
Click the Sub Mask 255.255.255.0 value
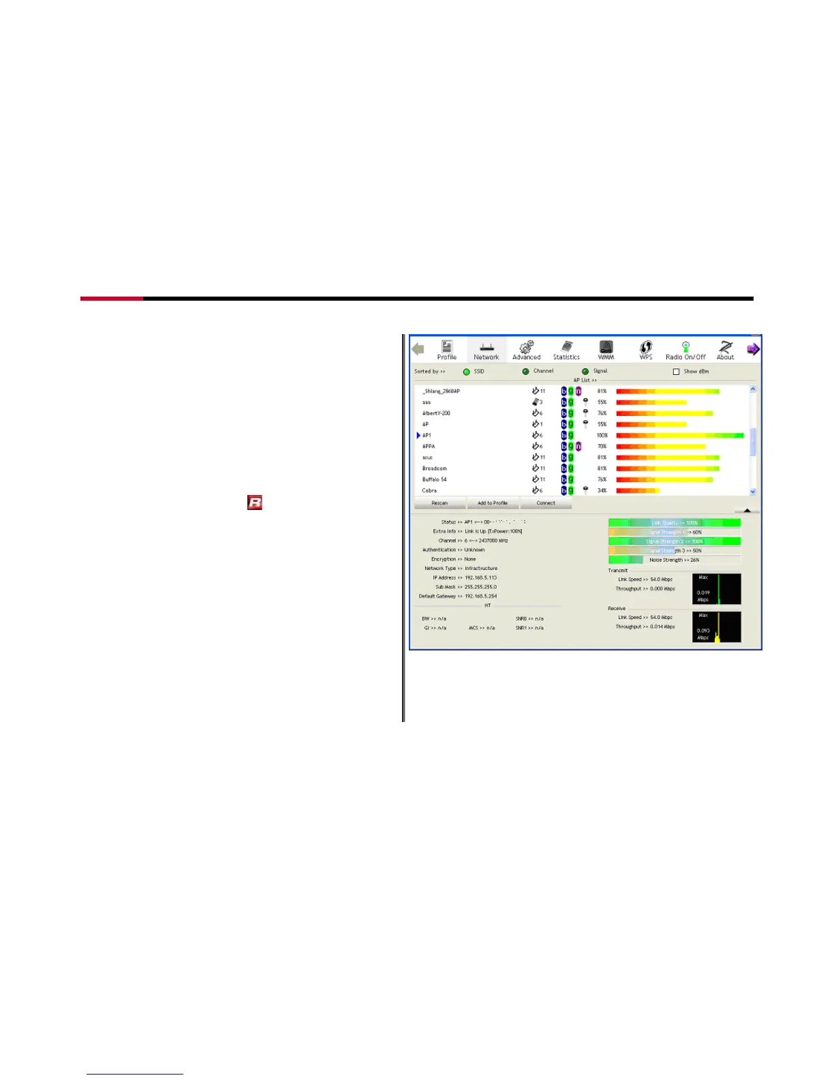click(481, 587)
